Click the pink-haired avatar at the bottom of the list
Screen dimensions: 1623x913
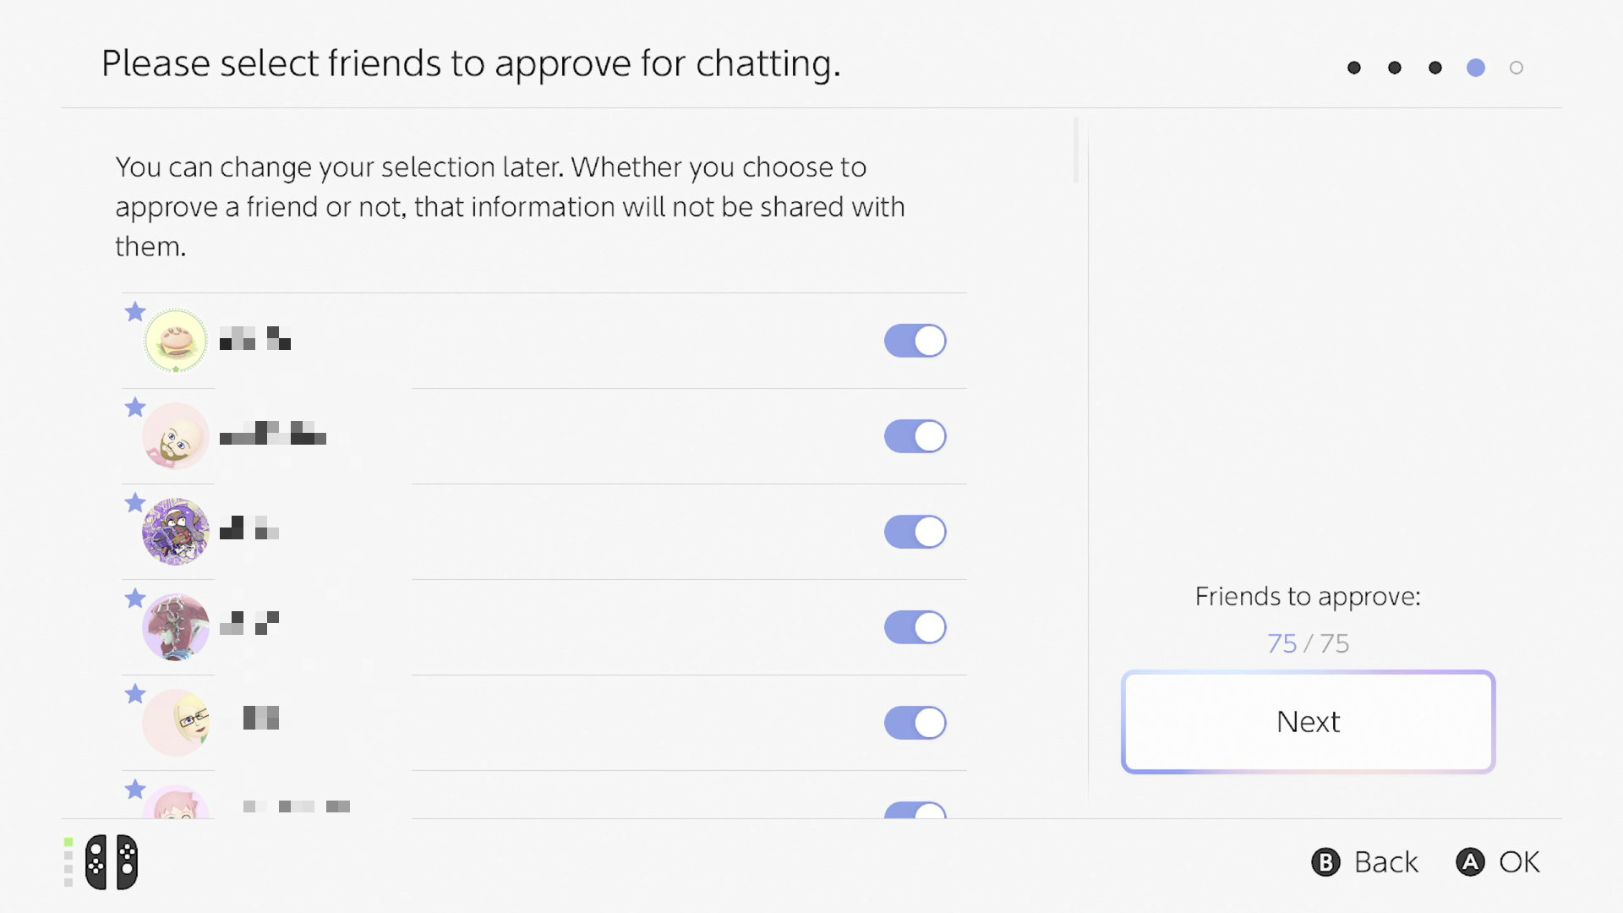pos(176,801)
